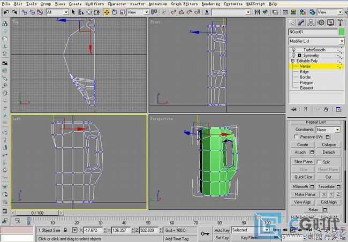
Task: Open the reactor menu
Action: (x=137, y=4)
